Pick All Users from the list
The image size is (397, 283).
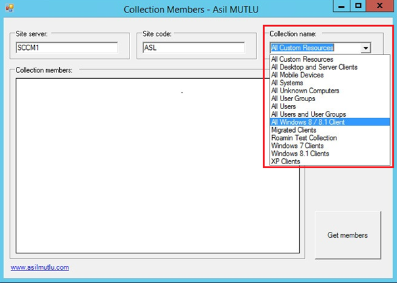tap(330, 106)
